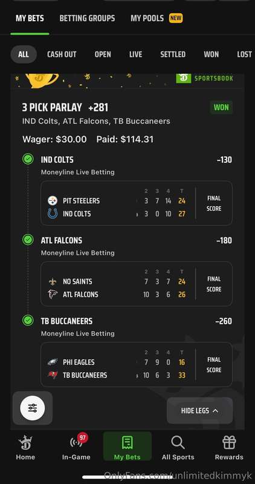Open All Sports search magnifier icon
255x484 pixels.
(x=178, y=443)
